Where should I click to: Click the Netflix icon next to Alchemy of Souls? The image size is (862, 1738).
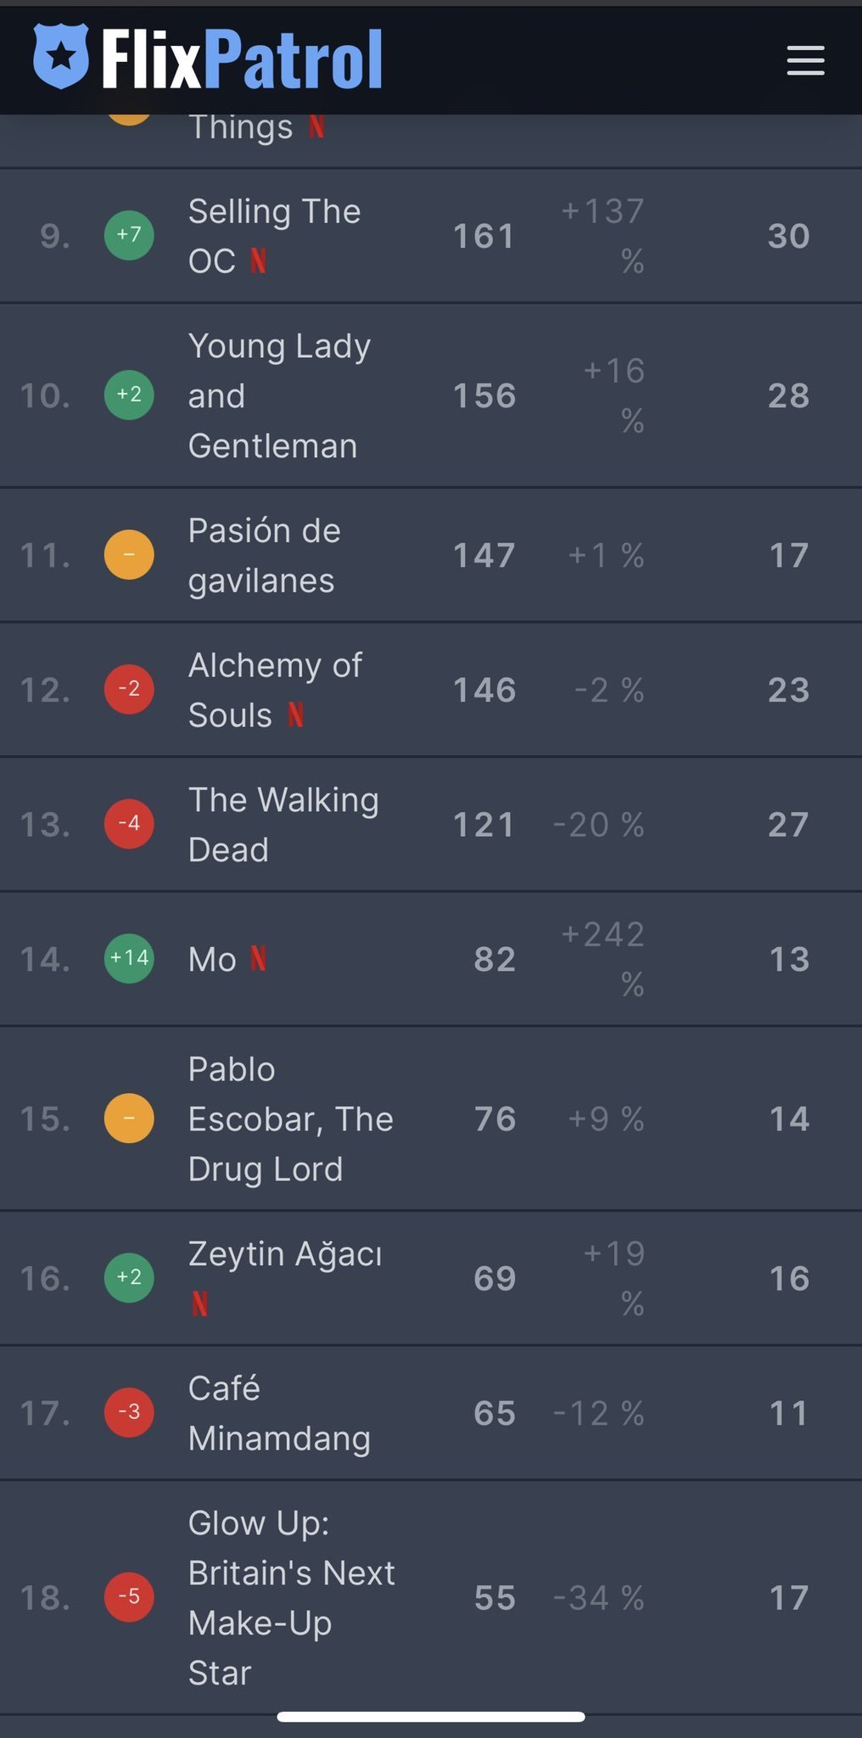point(295,715)
